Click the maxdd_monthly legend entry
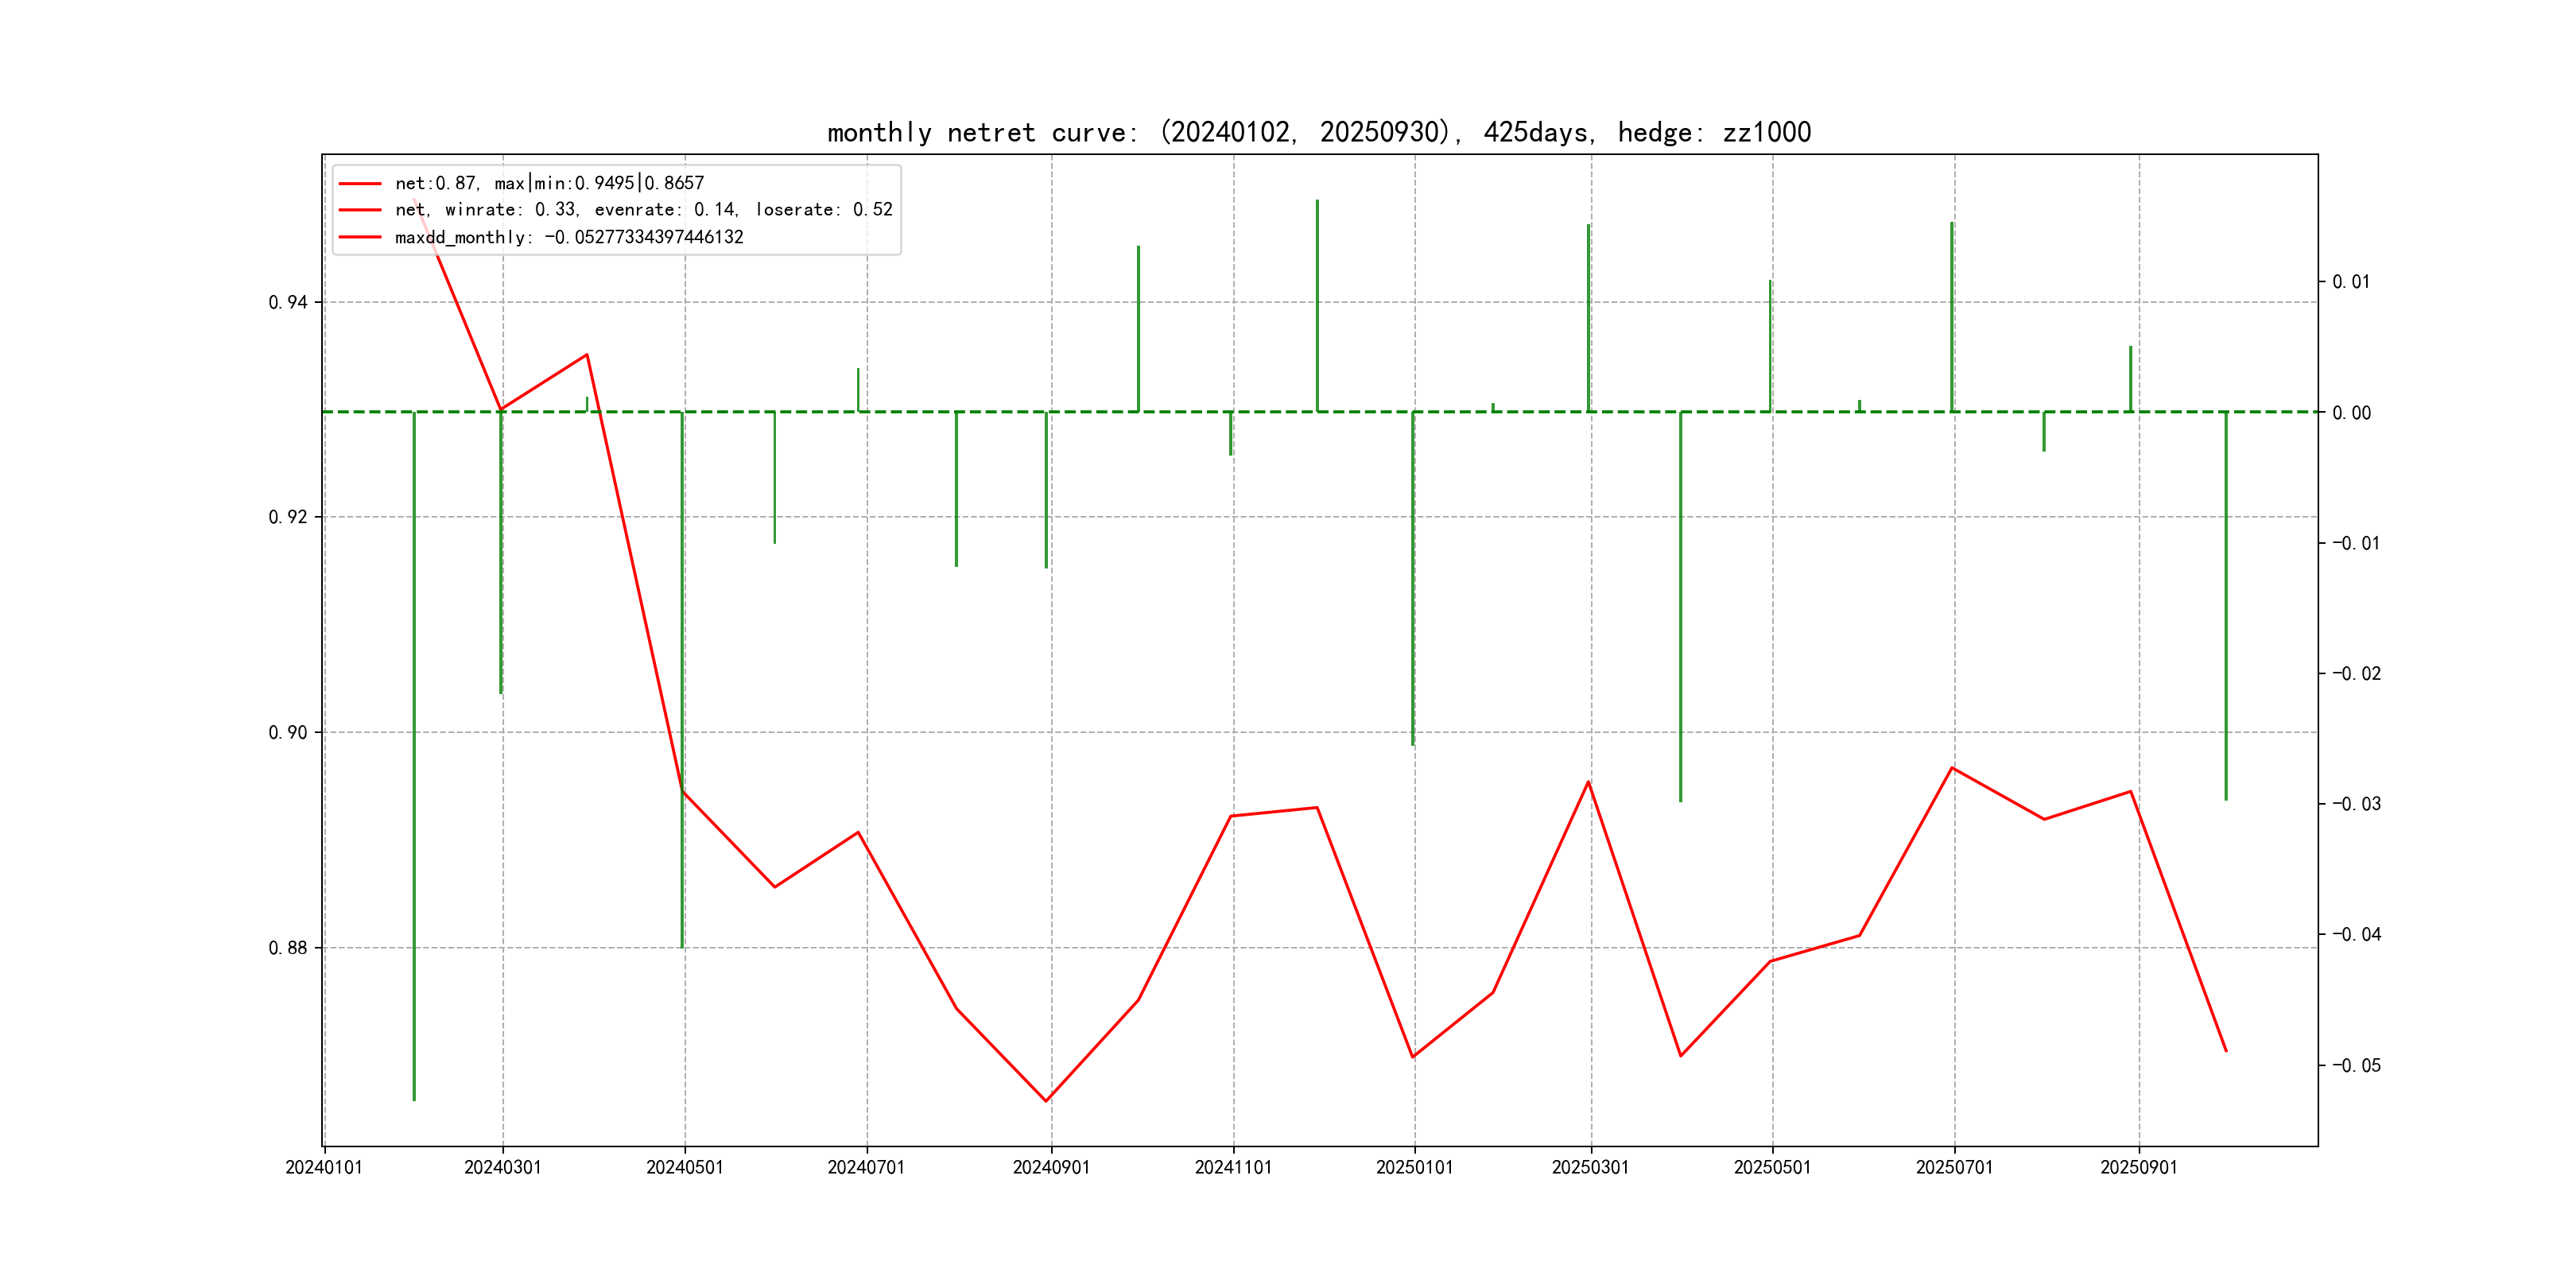 [568, 238]
